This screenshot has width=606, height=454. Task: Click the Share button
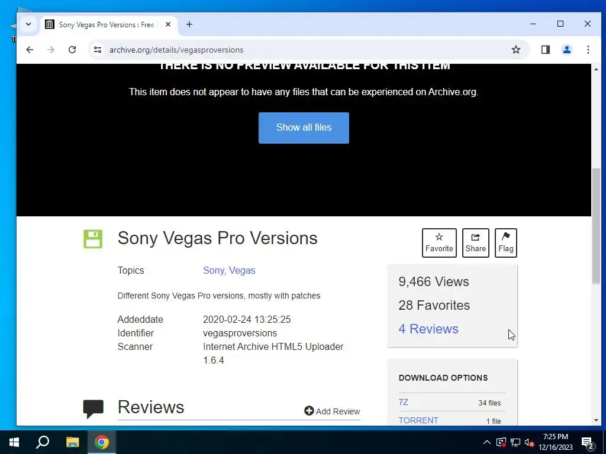pyautogui.click(x=475, y=243)
